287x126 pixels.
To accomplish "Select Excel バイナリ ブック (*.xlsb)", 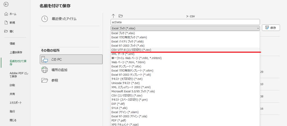I will (x=185, y=41).
